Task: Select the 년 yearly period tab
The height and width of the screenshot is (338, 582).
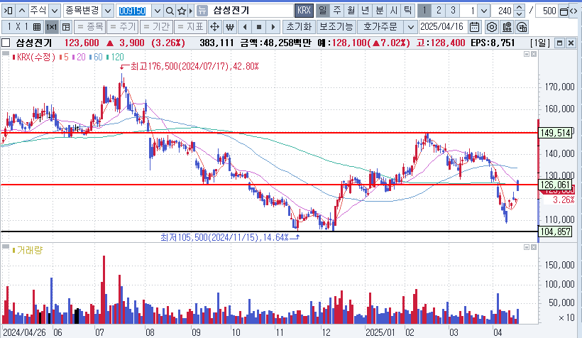Action: [366, 11]
